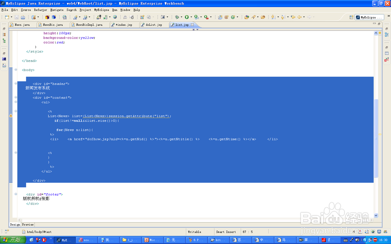Click the '67 : 5' cursor position indicator
This screenshot has height=244, width=391.
pos(248,232)
